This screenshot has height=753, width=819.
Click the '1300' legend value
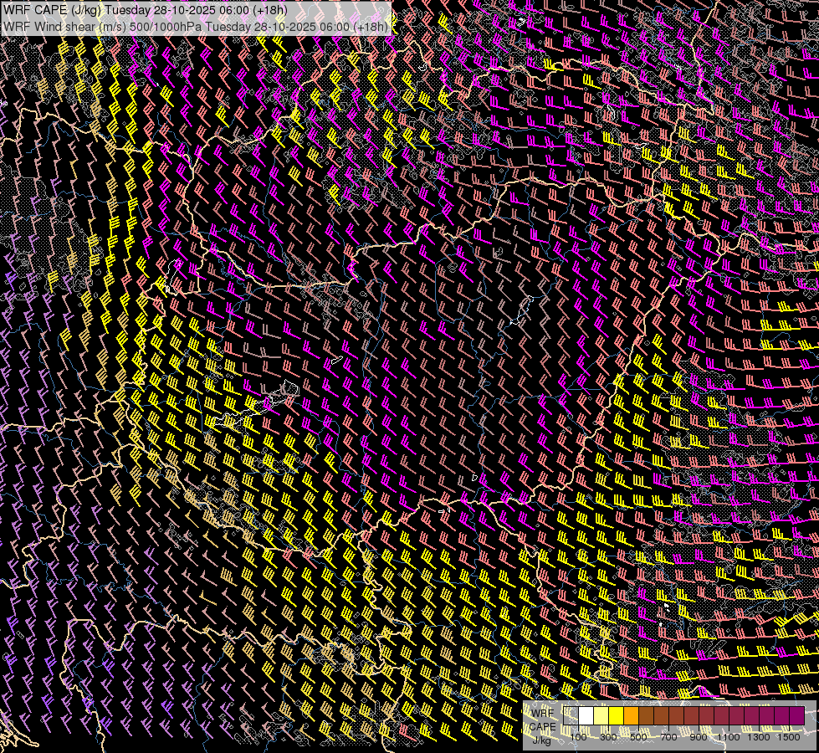pyautogui.click(x=759, y=737)
